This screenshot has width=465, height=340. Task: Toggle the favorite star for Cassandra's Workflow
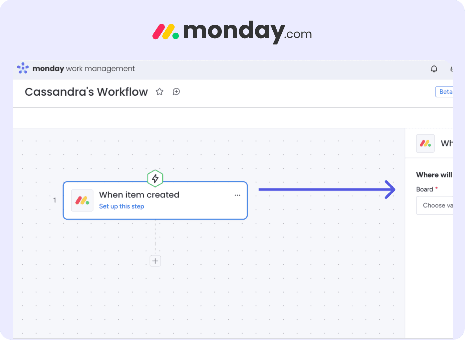(159, 92)
